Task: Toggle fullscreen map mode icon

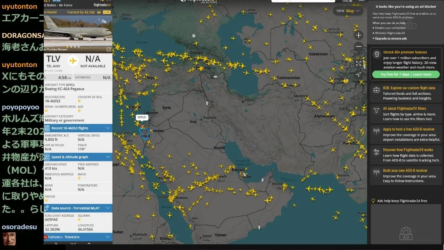Action: pyautogui.click(x=359, y=63)
